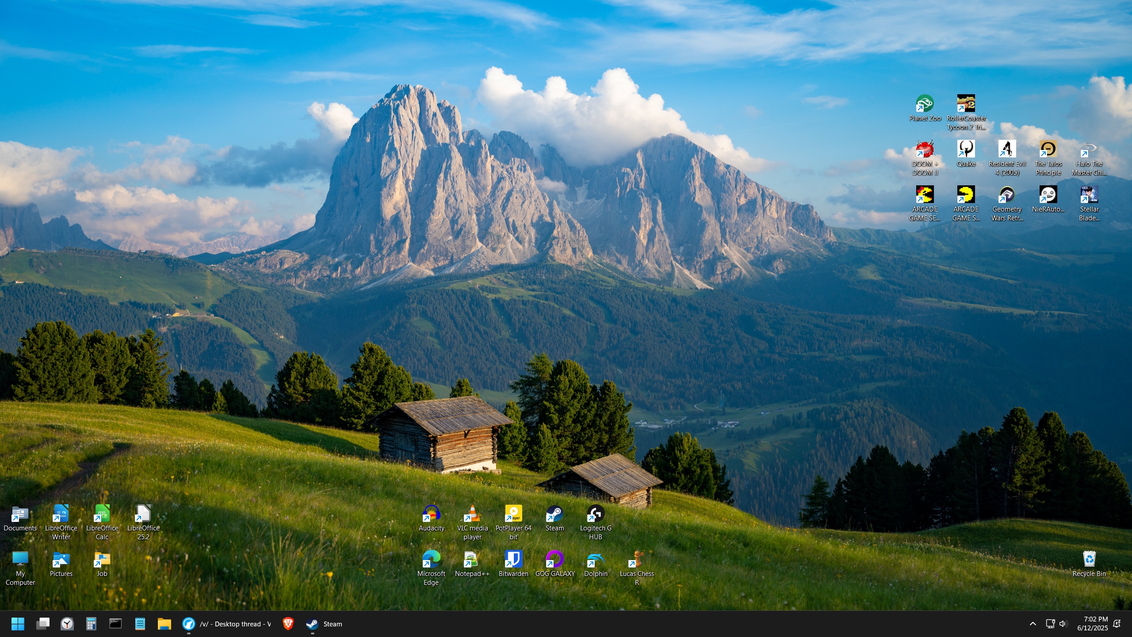The image size is (1132, 637).
Task: Select Geometry Wars Retro shortcut
Action: [1007, 203]
